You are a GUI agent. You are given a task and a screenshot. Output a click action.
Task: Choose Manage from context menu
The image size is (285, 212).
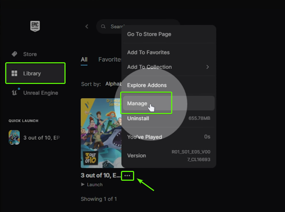[169, 103]
